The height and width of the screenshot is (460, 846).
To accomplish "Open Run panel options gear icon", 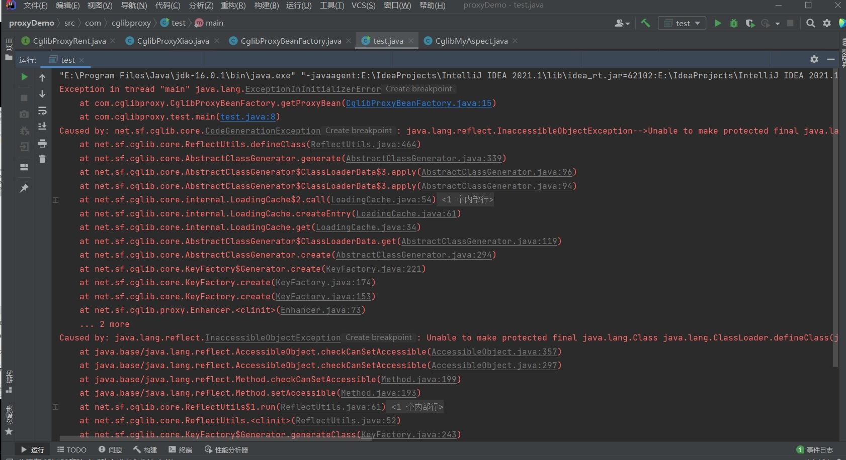I will pyautogui.click(x=814, y=59).
